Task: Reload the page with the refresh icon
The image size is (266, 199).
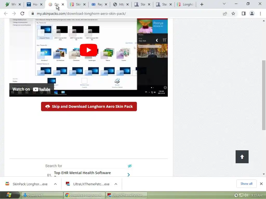Action: (22, 13)
